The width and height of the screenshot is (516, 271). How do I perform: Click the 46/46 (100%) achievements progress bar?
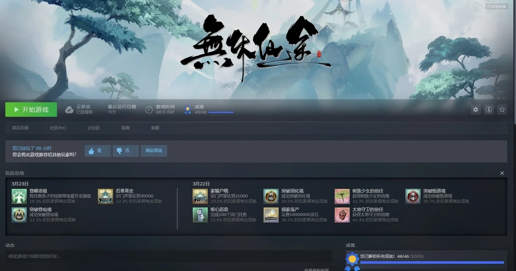pyautogui.click(x=432, y=263)
